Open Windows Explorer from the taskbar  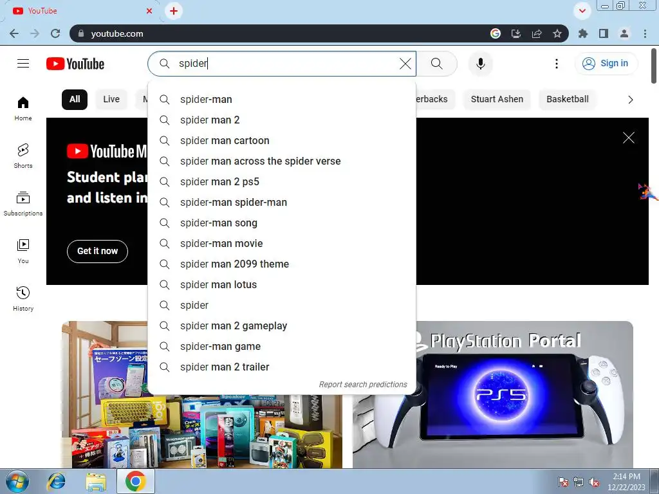(96, 481)
